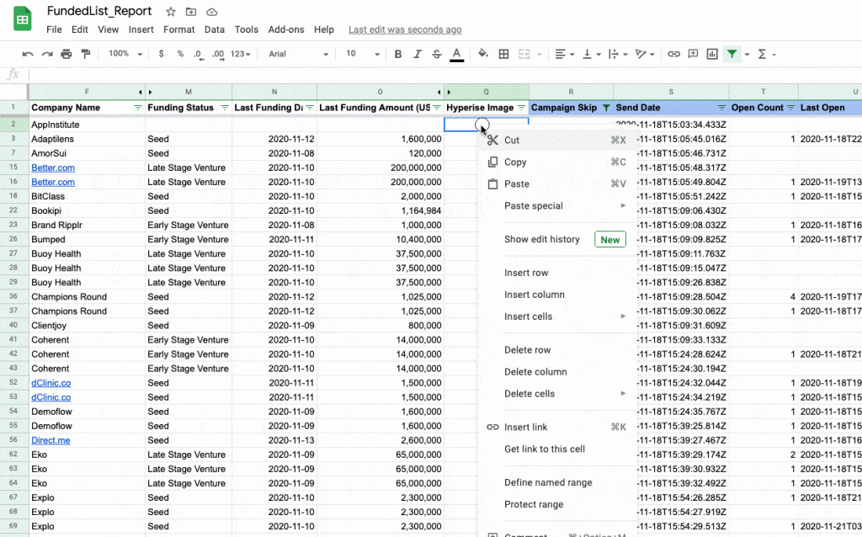This screenshot has width=862, height=537.
Task: Increase decimal places icon
Action: (218, 54)
